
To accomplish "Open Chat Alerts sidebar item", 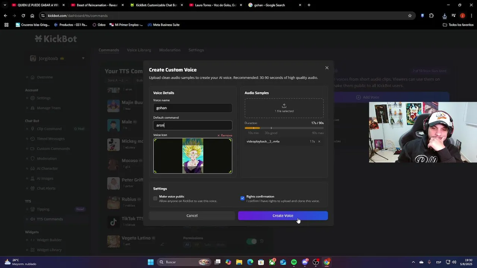I will [x=46, y=188].
